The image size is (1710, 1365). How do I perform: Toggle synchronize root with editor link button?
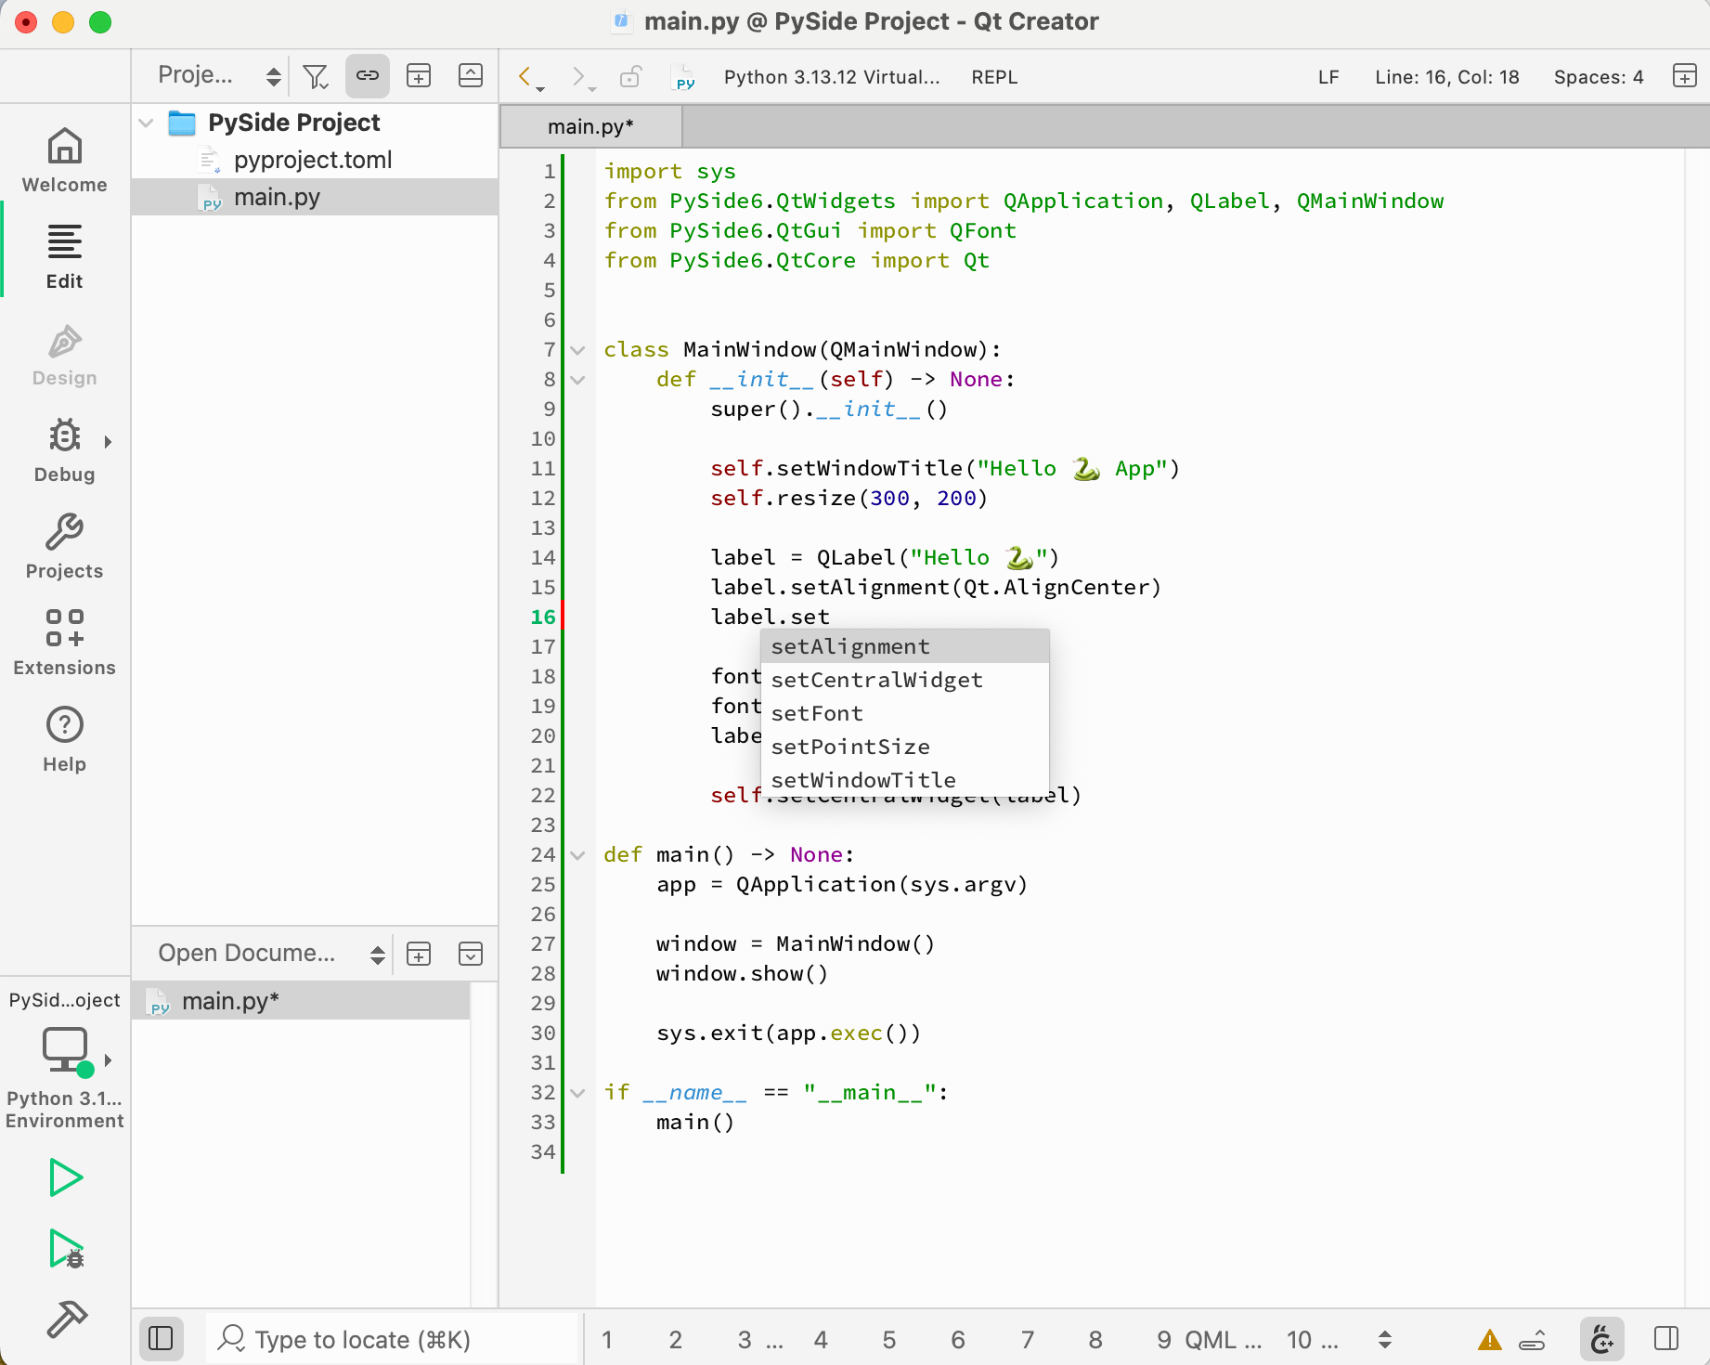click(x=368, y=76)
